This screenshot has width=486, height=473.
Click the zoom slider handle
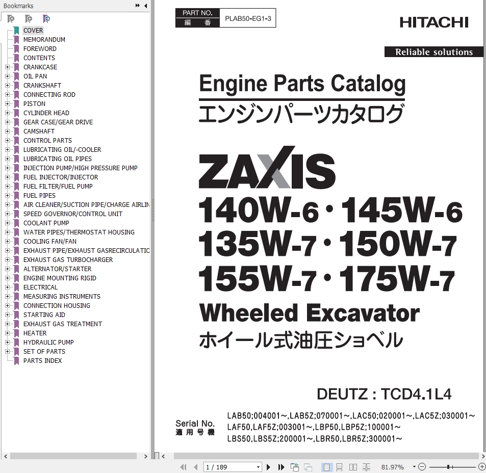[448, 466]
